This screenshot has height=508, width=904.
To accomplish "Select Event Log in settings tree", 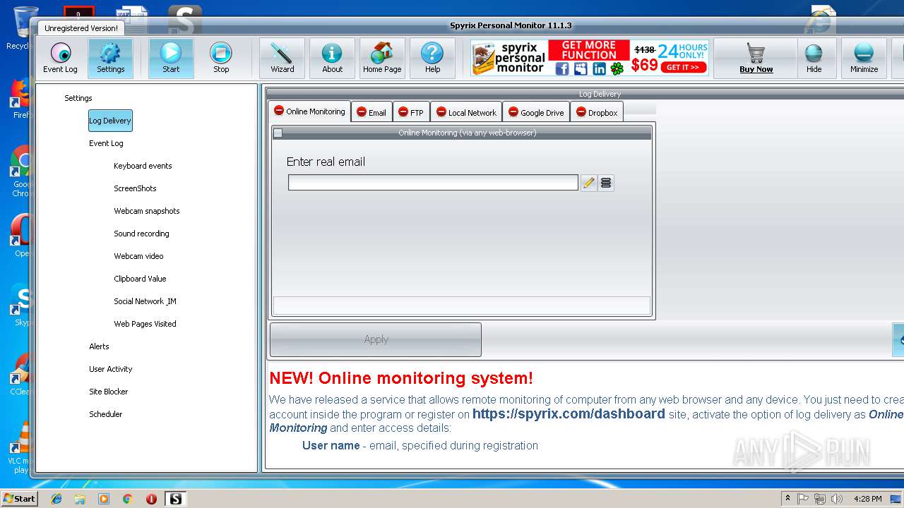I will pyautogui.click(x=106, y=143).
